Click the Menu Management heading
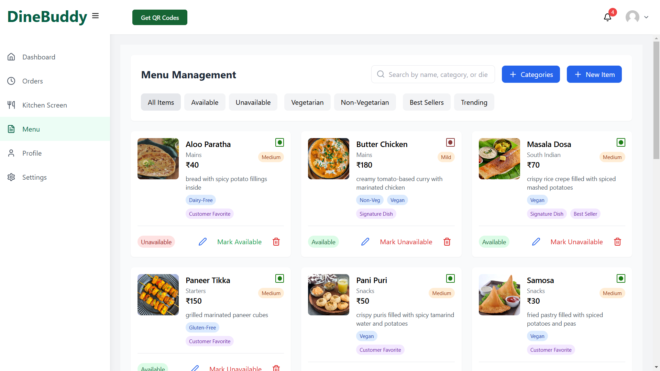The height and width of the screenshot is (371, 660). [188, 75]
